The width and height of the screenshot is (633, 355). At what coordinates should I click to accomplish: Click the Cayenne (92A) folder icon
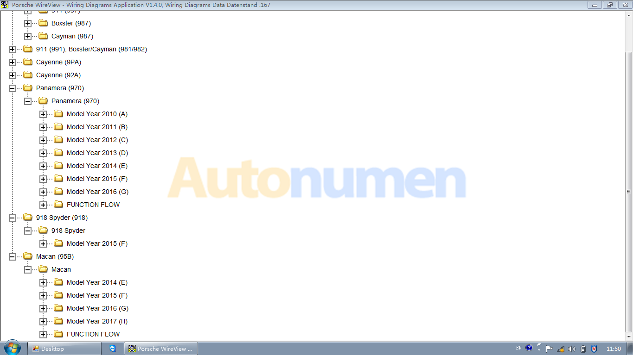pos(28,75)
